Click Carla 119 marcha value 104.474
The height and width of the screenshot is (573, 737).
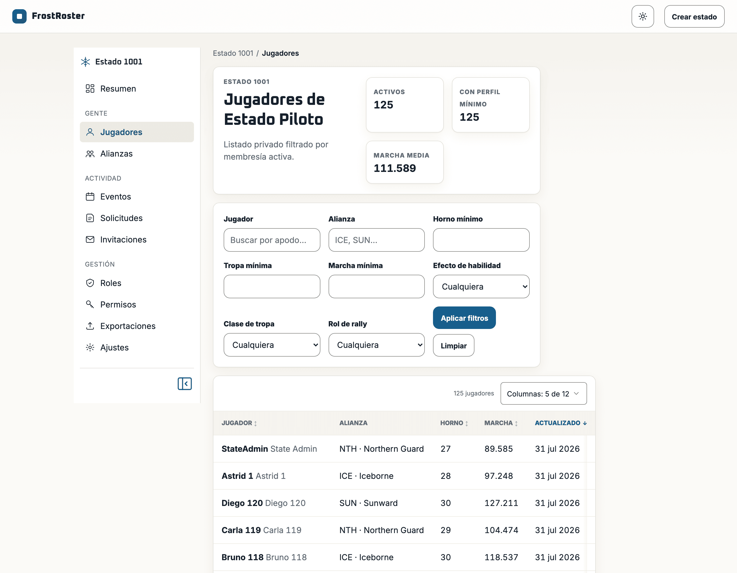(x=501, y=531)
